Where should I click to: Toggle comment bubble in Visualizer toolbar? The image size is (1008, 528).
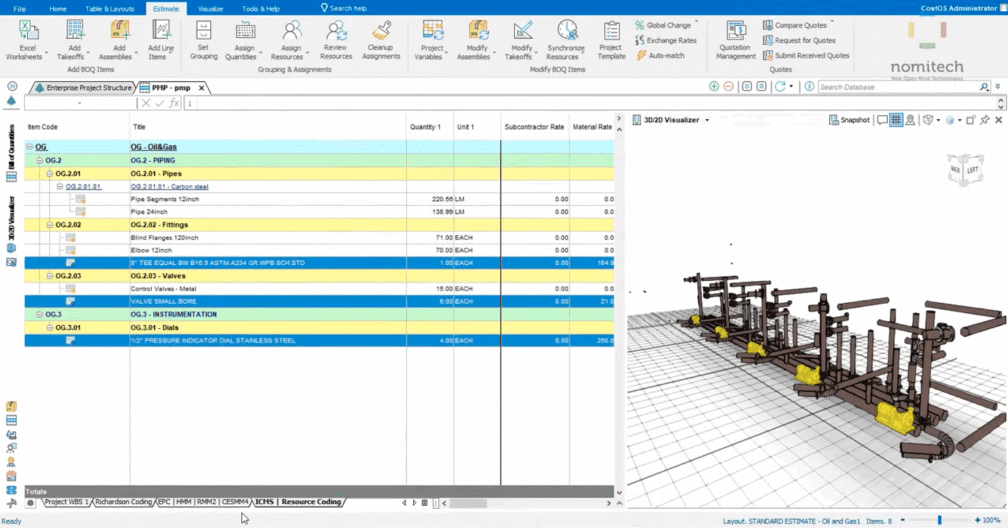click(x=882, y=120)
